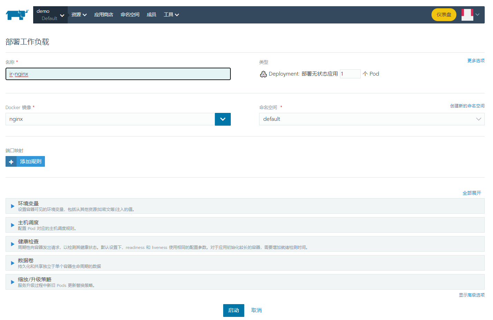Focus the 名称 input containing ir-nginx
493x320 pixels.
coord(118,74)
